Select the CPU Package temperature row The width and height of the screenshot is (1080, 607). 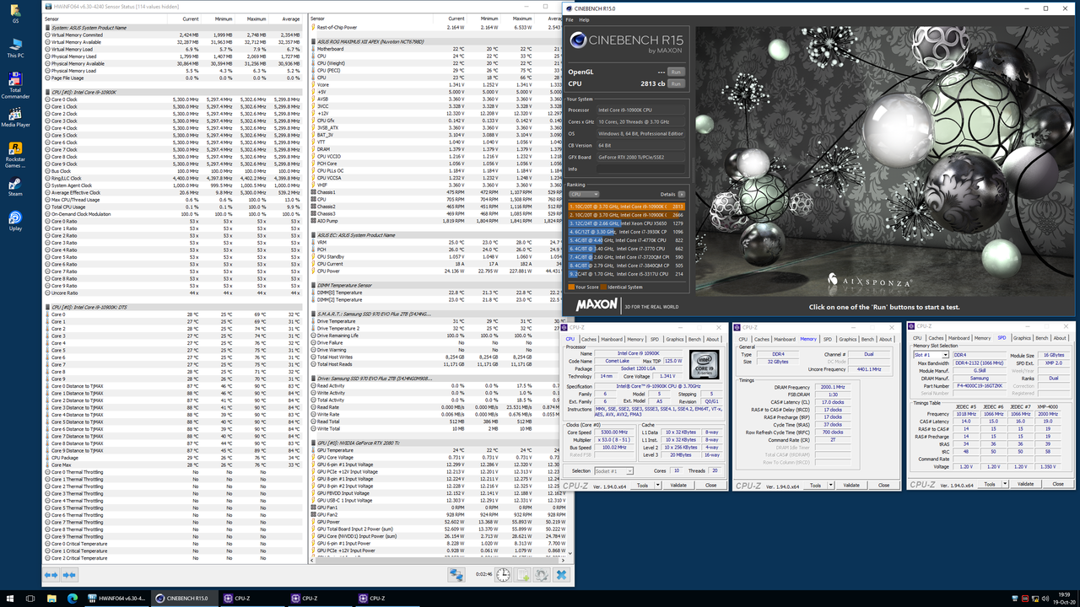click(173, 458)
